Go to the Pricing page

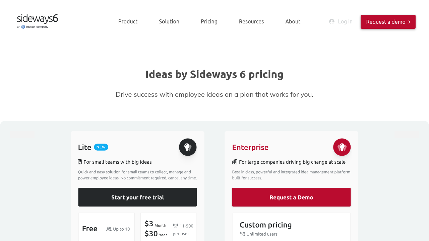[209, 21]
